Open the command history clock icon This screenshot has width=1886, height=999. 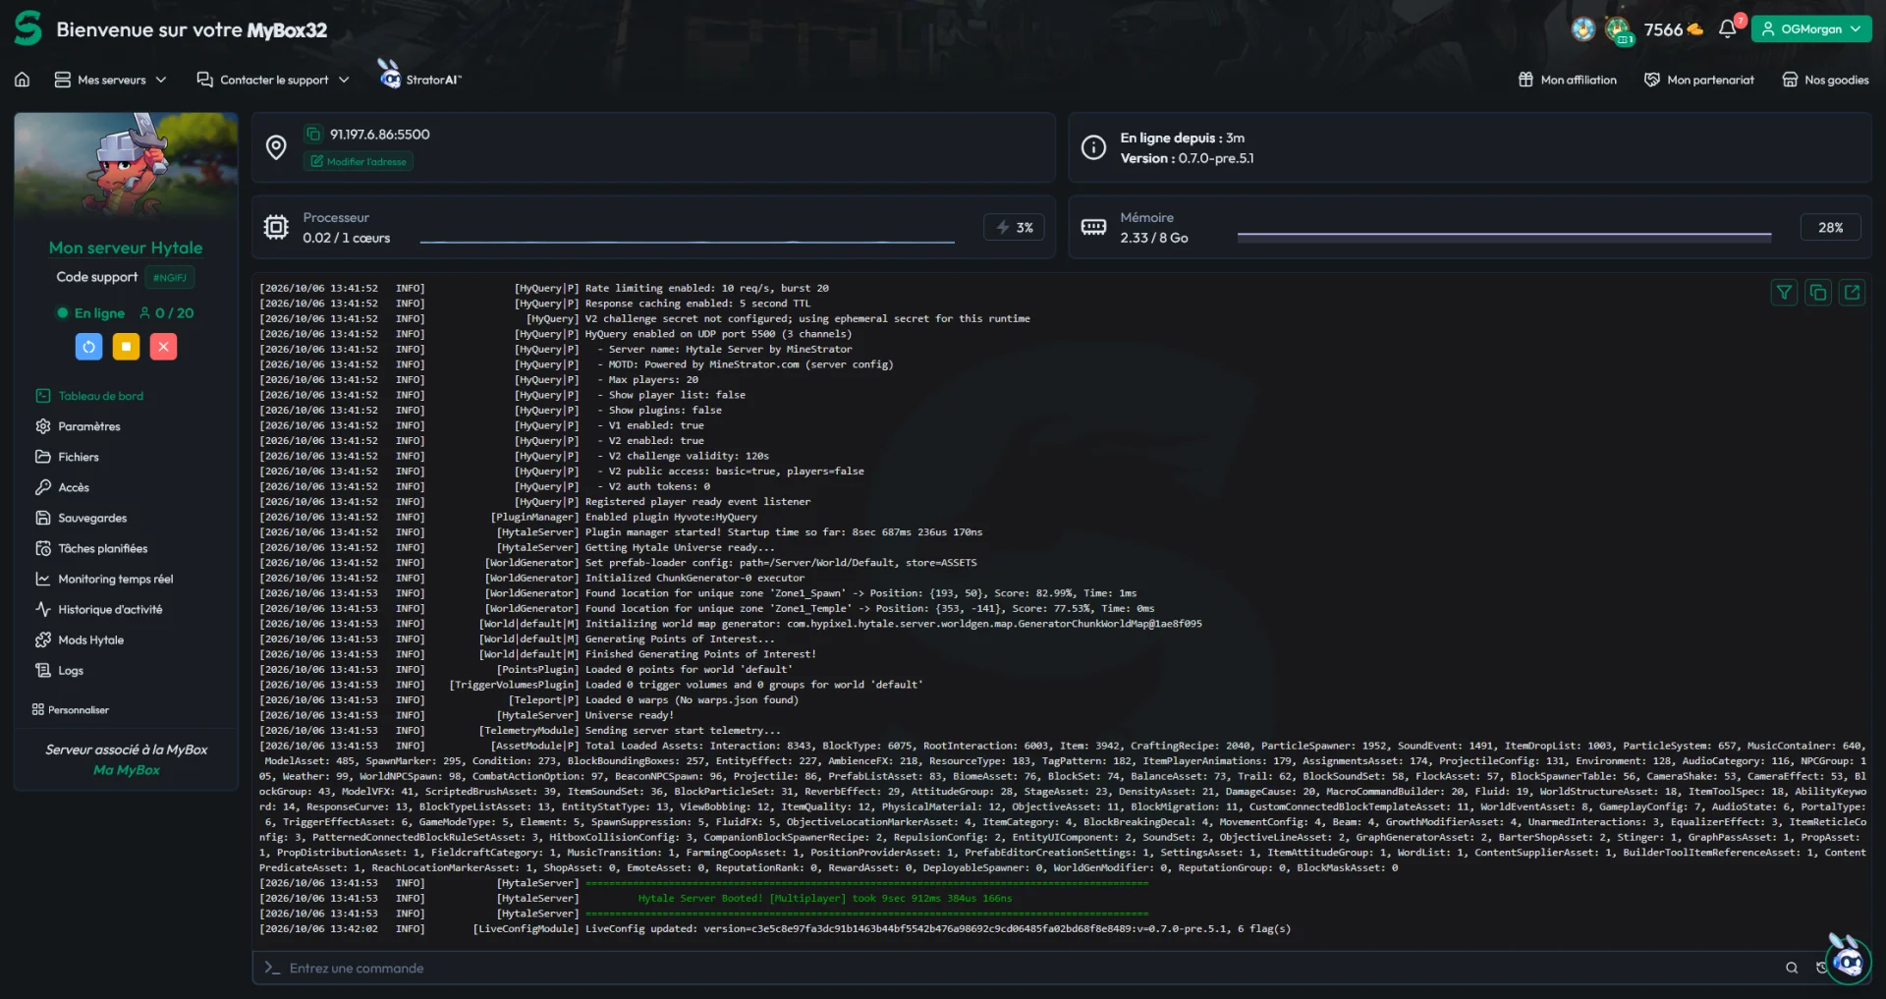point(1820,968)
